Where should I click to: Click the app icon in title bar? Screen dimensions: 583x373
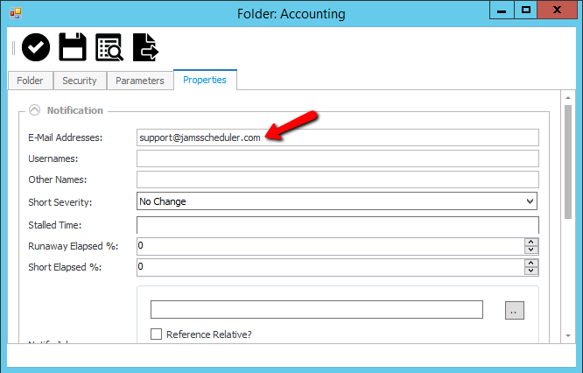16,13
